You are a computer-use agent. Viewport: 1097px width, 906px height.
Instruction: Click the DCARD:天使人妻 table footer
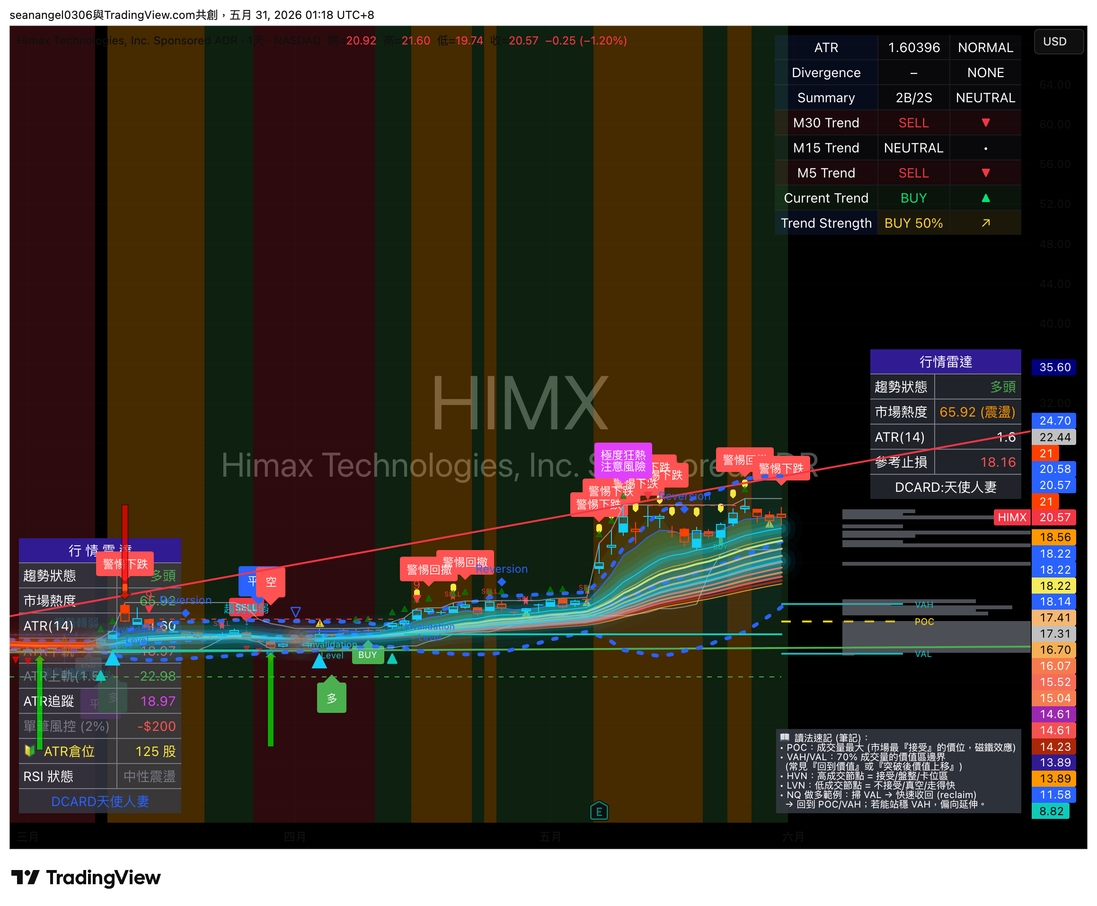(945, 487)
